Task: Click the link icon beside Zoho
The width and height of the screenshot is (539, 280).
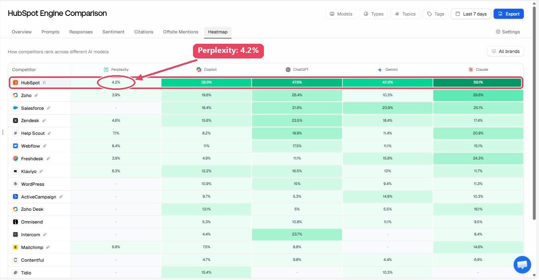Action: tap(36, 95)
